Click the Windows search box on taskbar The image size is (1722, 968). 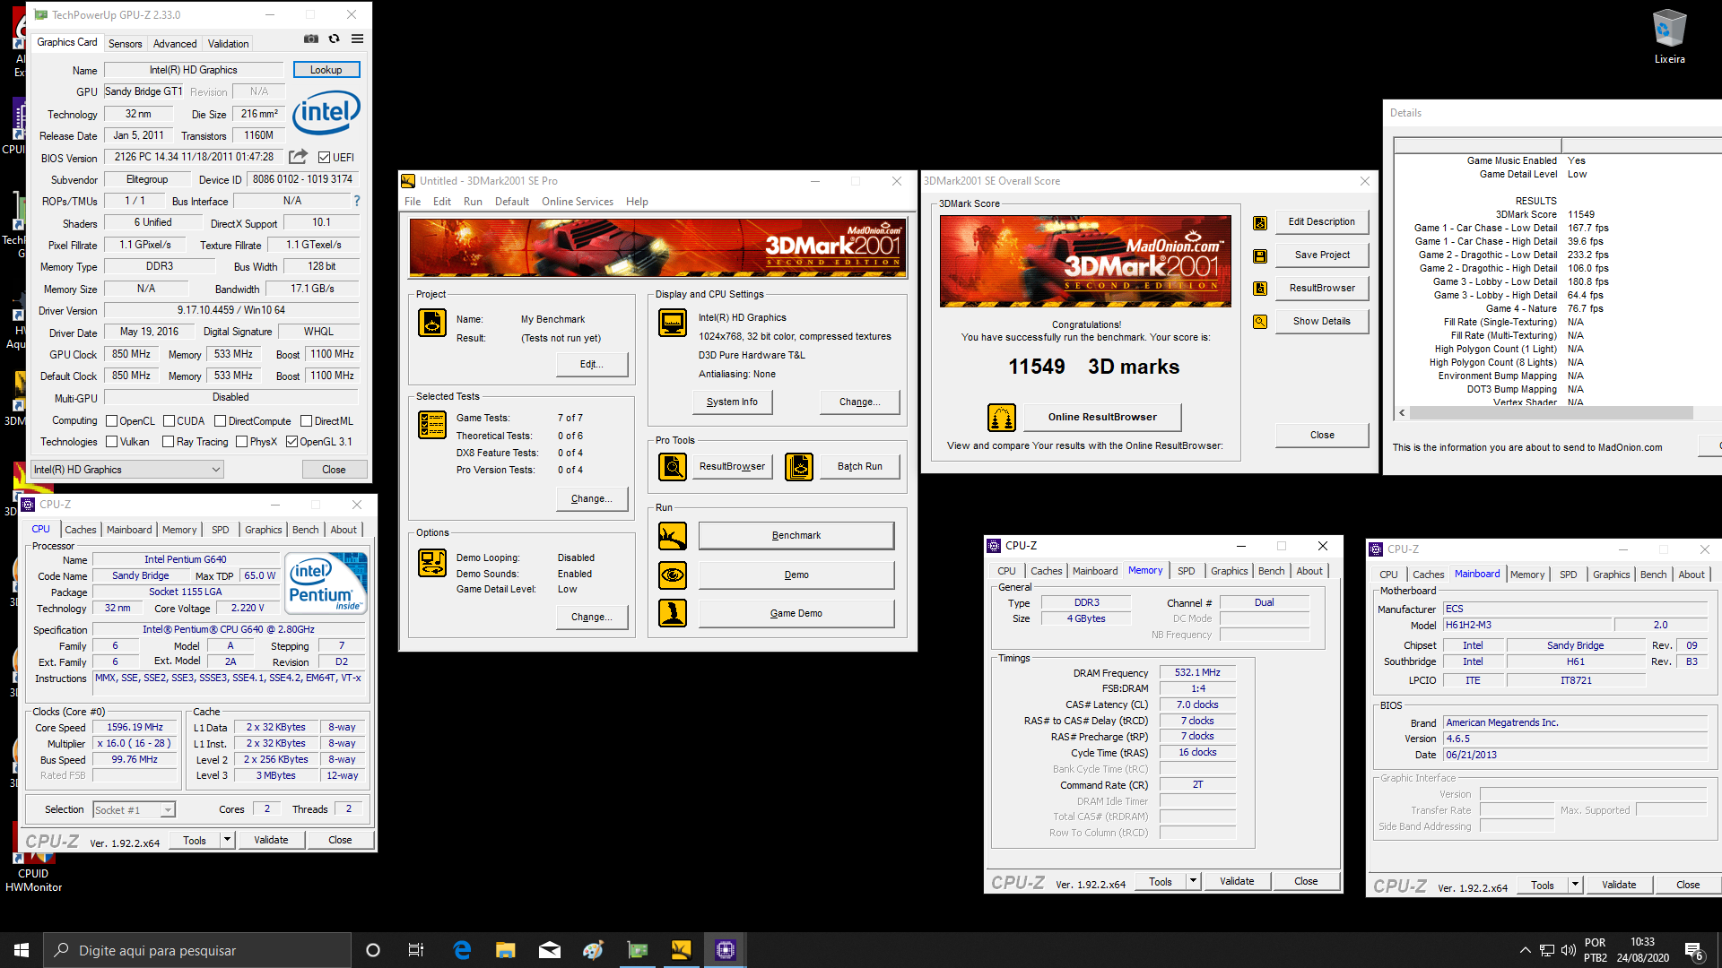(197, 950)
